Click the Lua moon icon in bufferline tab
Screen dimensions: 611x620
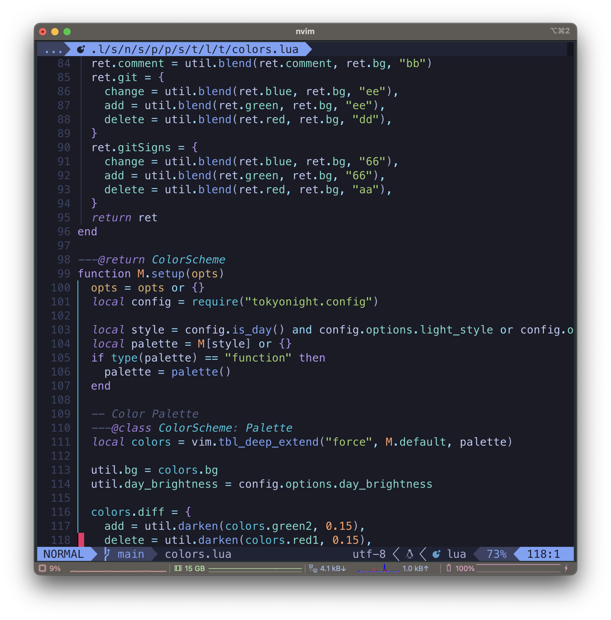coord(81,49)
